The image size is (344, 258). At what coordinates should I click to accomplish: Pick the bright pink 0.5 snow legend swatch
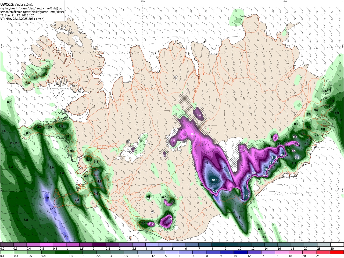46,245
